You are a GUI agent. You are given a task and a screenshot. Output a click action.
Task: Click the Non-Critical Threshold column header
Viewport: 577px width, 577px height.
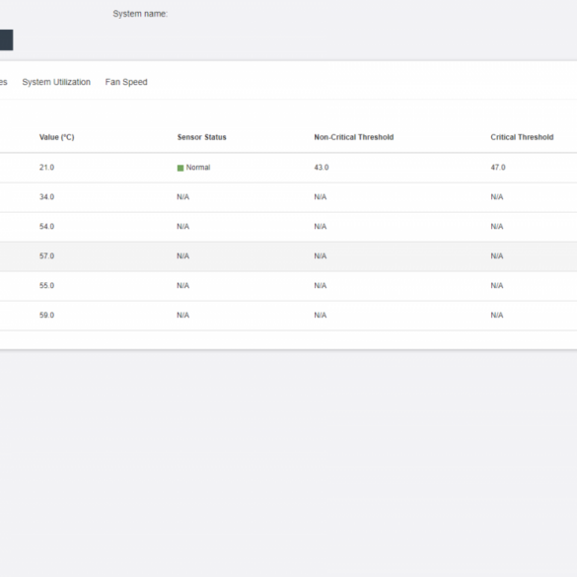(x=354, y=137)
